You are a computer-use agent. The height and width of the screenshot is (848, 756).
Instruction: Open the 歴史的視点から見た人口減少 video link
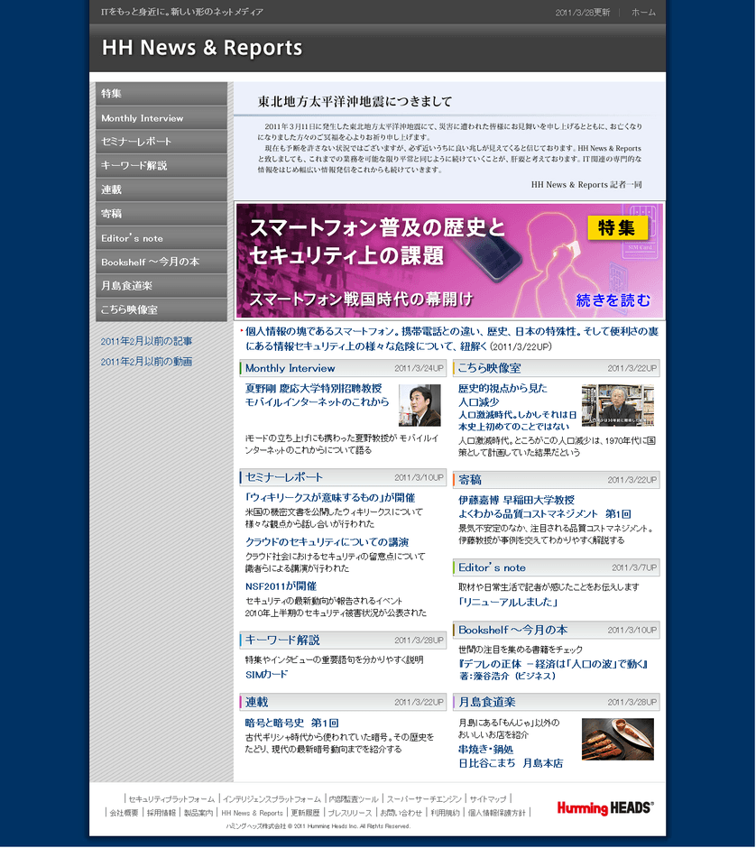tap(502, 395)
